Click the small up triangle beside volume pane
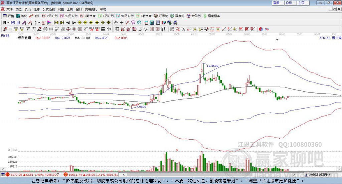 pyautogui.click(x=3, y=169)
